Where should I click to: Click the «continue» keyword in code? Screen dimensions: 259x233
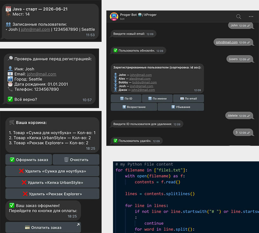pos(154,223)
